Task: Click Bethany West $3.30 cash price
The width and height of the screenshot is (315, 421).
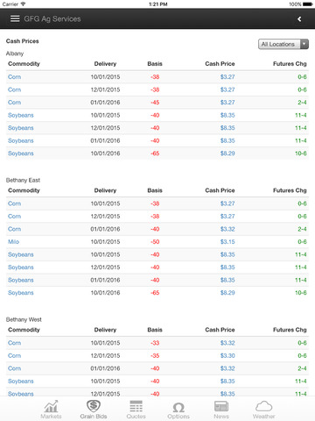Action: pos(227,356)
